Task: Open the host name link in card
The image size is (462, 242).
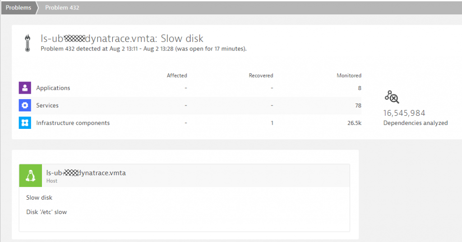Action: [86, 173]
